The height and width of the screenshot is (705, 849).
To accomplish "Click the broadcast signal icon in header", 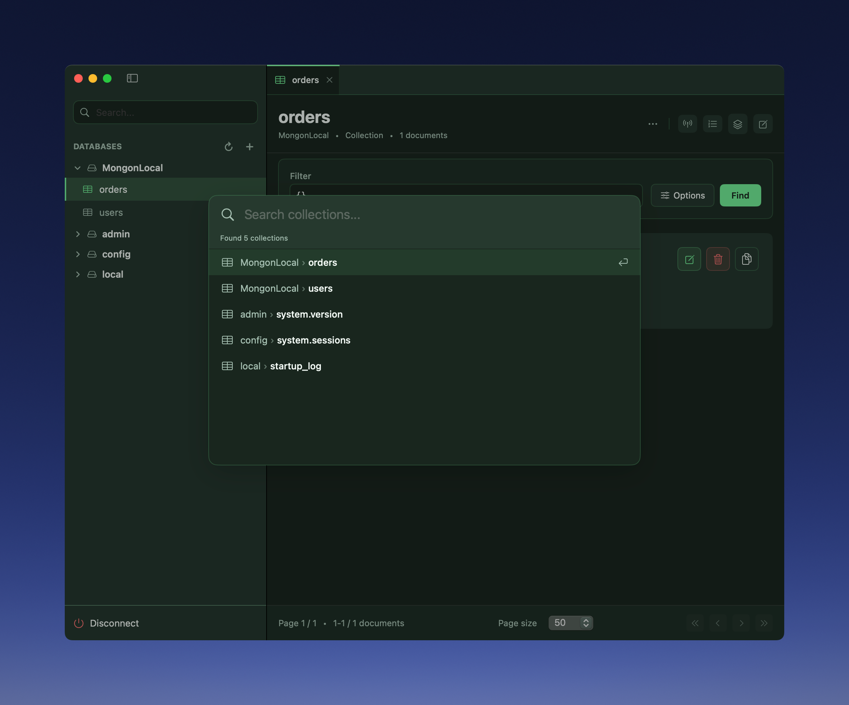I will point(687,124).
